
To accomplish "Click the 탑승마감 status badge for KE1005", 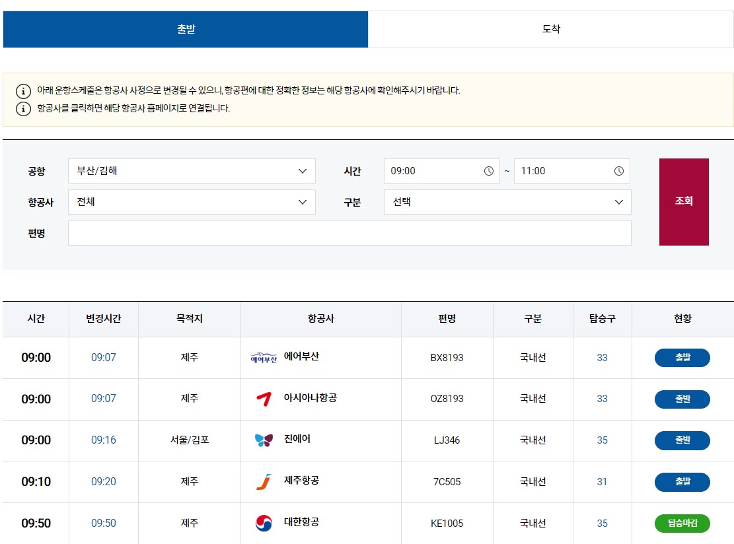I will 682,523.
